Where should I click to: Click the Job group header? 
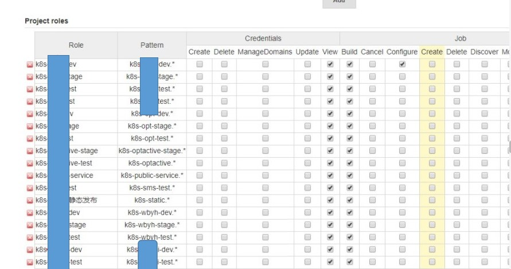tap(460, 38)
